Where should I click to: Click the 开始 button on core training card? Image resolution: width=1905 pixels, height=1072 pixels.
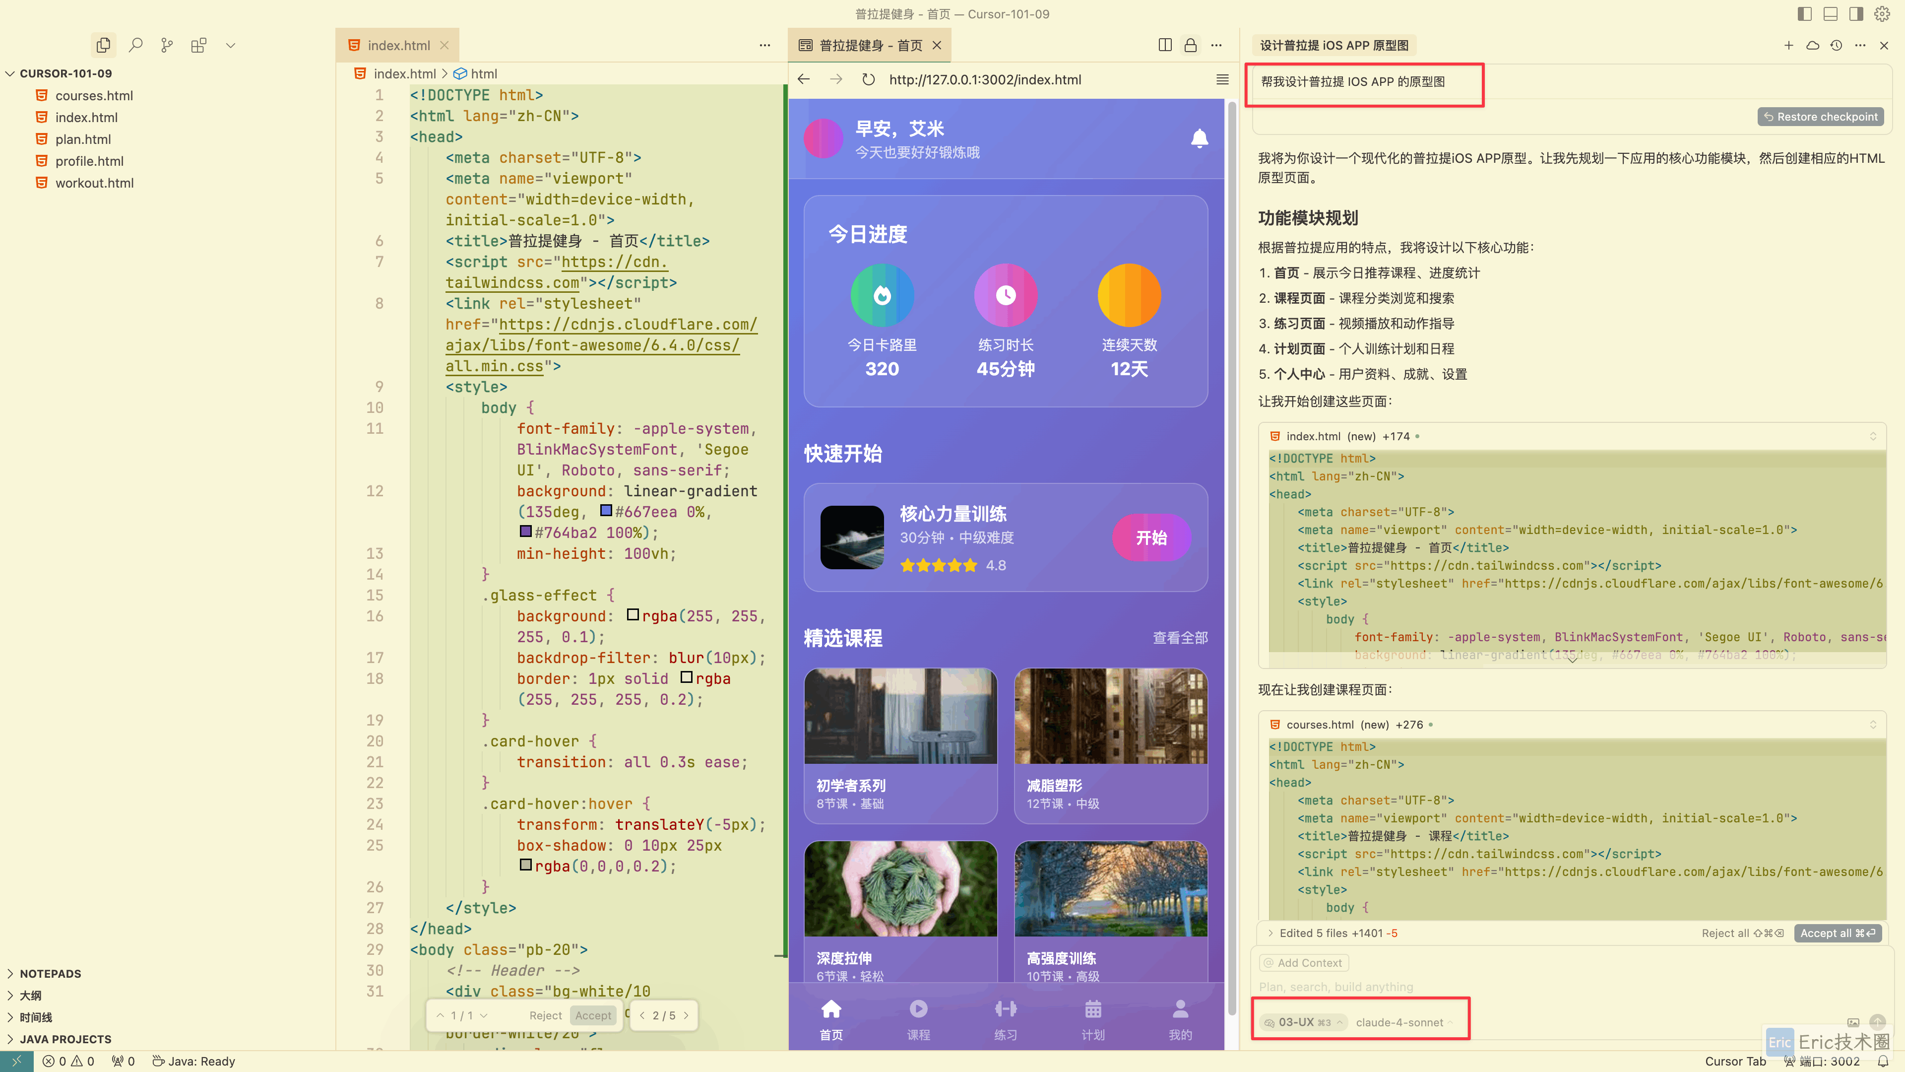pos(1151,538)
